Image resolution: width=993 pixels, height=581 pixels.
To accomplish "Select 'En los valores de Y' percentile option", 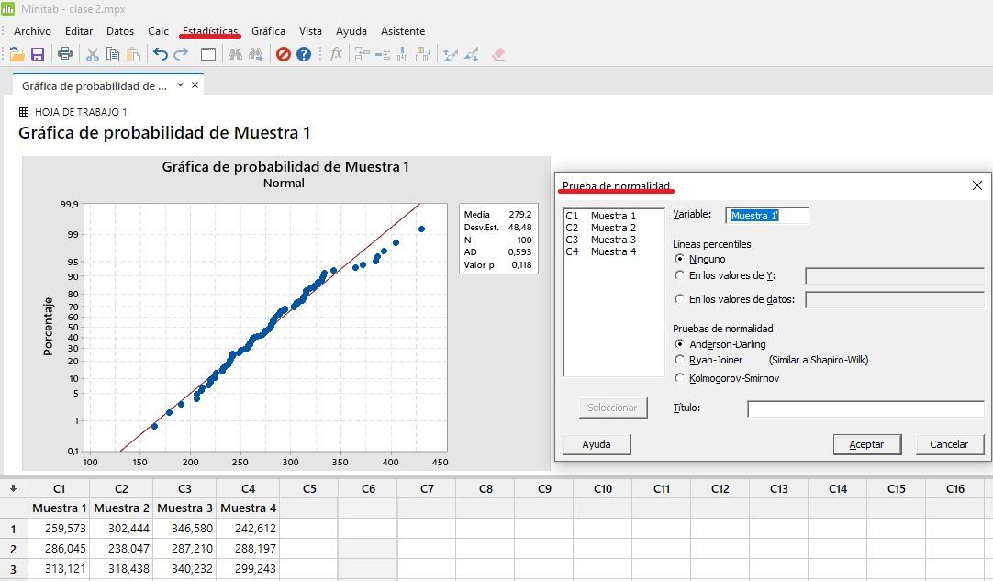I will pos(680,275).
